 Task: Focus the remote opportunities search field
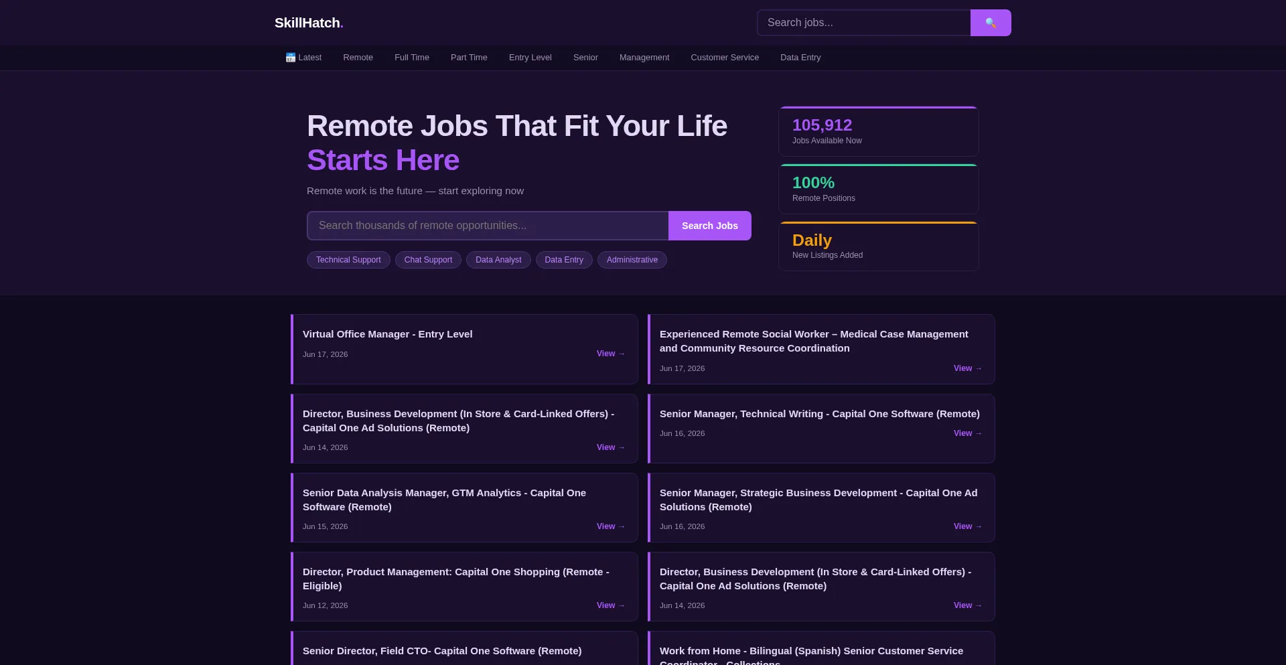point(488,226)
